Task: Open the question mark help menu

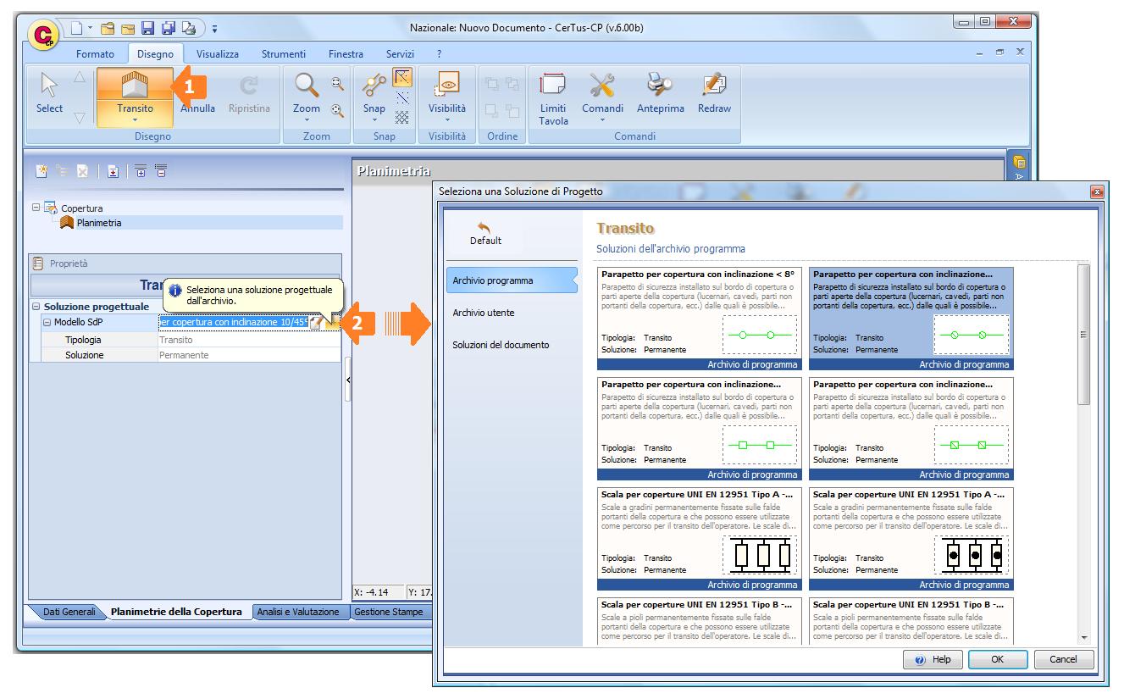Action: click(439, 54)
